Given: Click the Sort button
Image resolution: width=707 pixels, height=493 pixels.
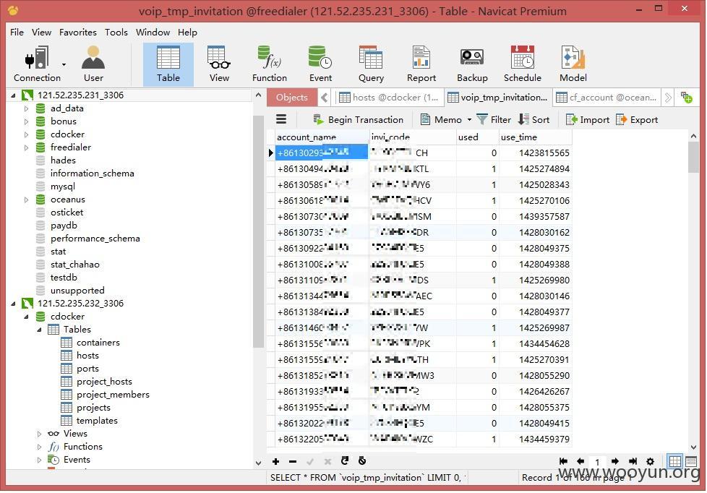Looking at the screenshot, I should (534, 119).
